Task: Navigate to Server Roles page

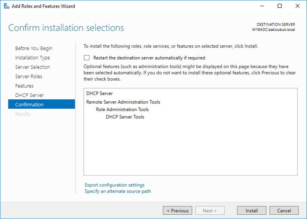Action: [28, 76]
